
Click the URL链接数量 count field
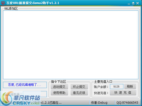[35, 94]
